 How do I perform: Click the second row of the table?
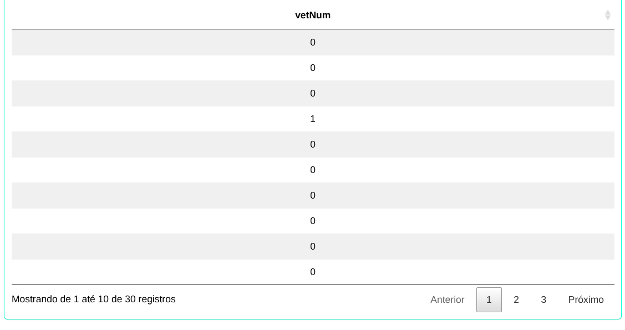coord(313,68)
